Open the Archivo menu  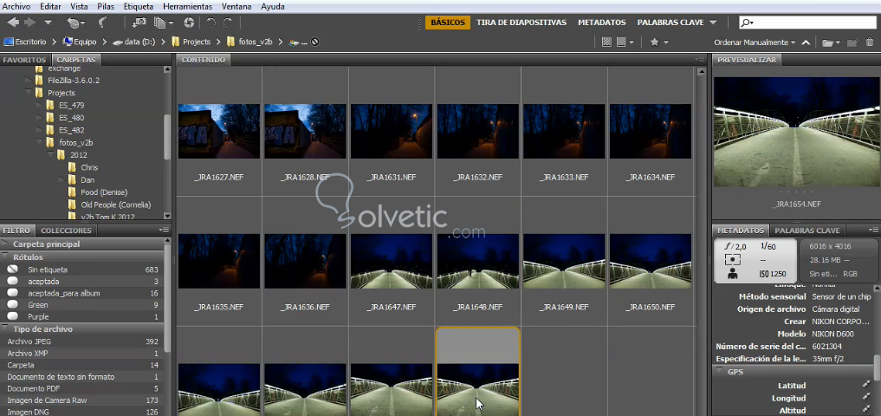pos(16,7)
